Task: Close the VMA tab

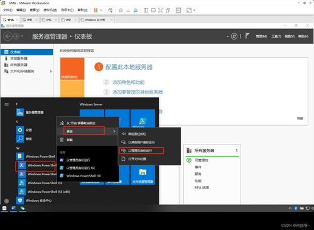Action: coord(17,19)
